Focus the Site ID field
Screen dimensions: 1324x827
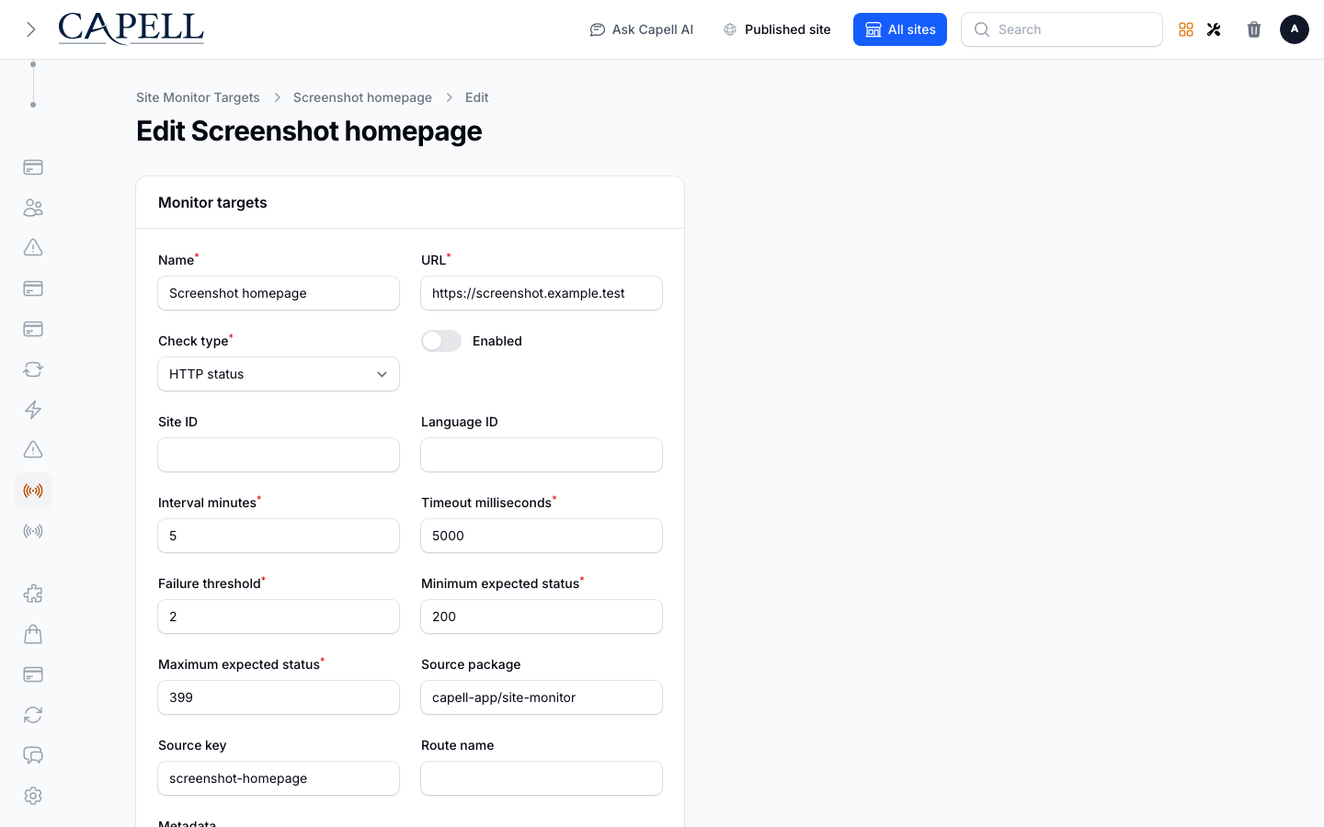coord(279,455)
